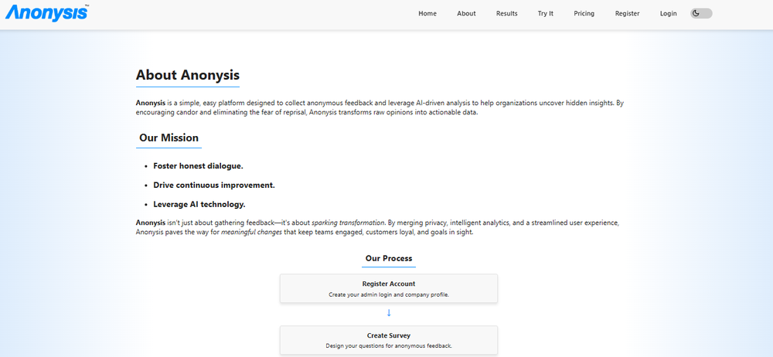Go to the About menu item

click(466, 13)
